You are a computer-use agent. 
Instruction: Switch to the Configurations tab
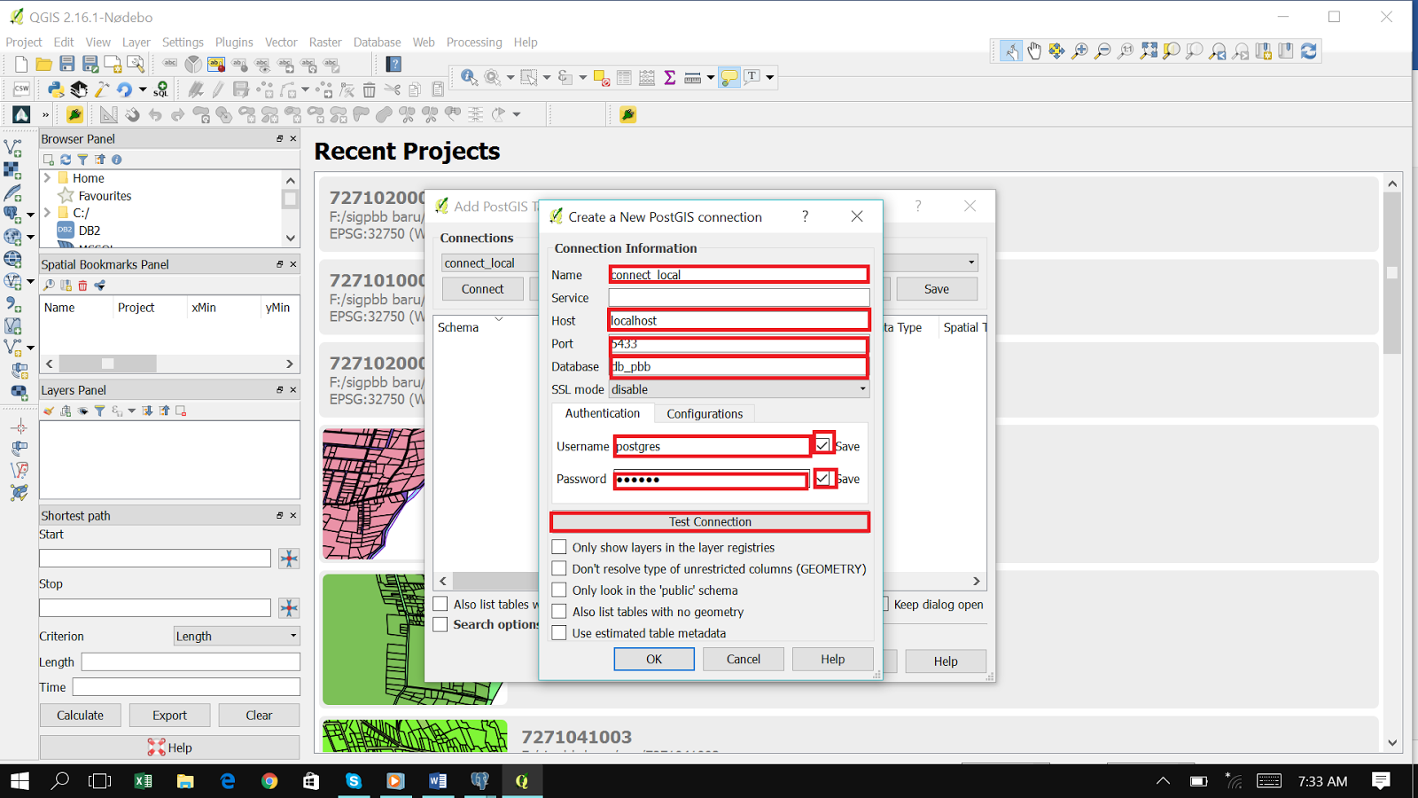pyautogui.click(x=705, y=413)
